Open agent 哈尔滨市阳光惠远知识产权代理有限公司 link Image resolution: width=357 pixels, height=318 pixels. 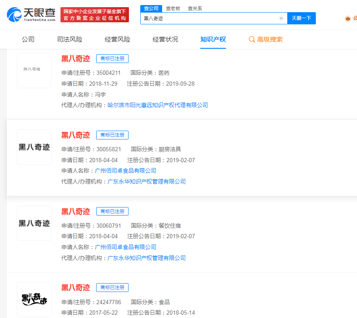[158, 105]
